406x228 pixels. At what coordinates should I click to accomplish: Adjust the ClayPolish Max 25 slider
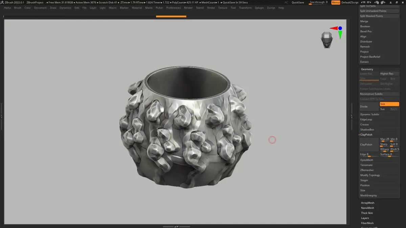pos(384,140)
